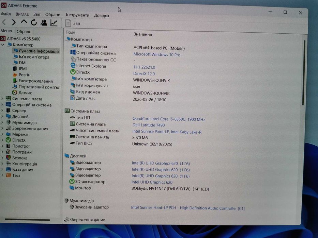Open the Інструменти menu
This screenshot has width=318, height=238.
click(x=77, y=15)
